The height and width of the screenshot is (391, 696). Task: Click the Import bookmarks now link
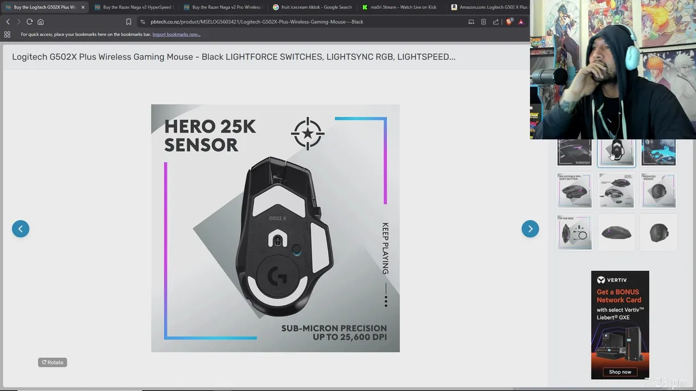[x=176, y=34]
